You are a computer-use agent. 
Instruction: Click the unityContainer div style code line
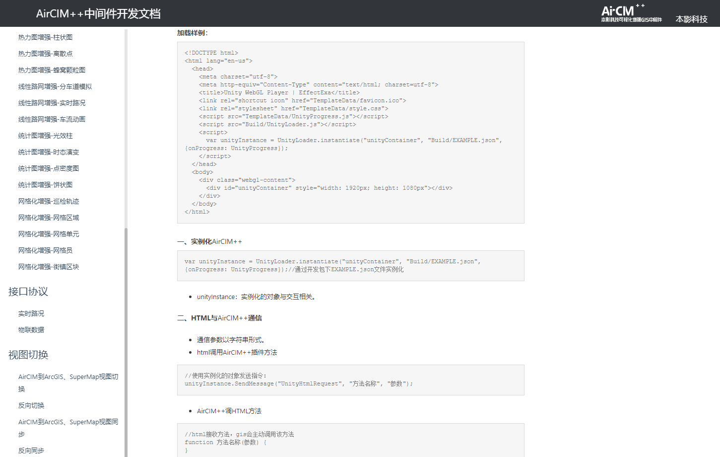329,188
